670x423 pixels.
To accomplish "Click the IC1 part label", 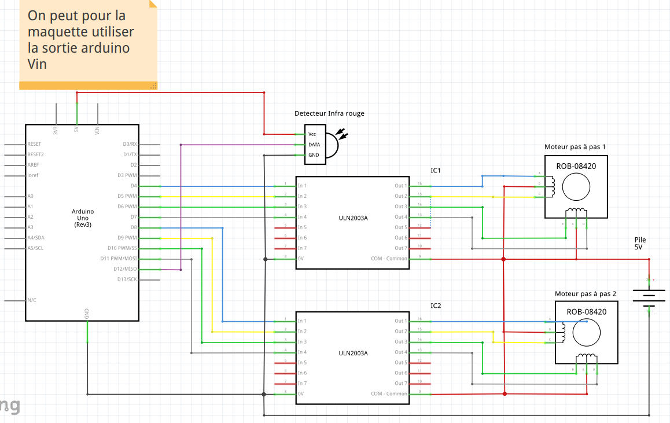I will click(436, 171).
